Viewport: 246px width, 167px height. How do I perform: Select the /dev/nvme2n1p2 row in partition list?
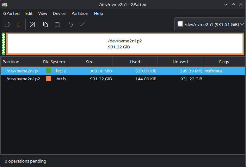coord(123,79)
